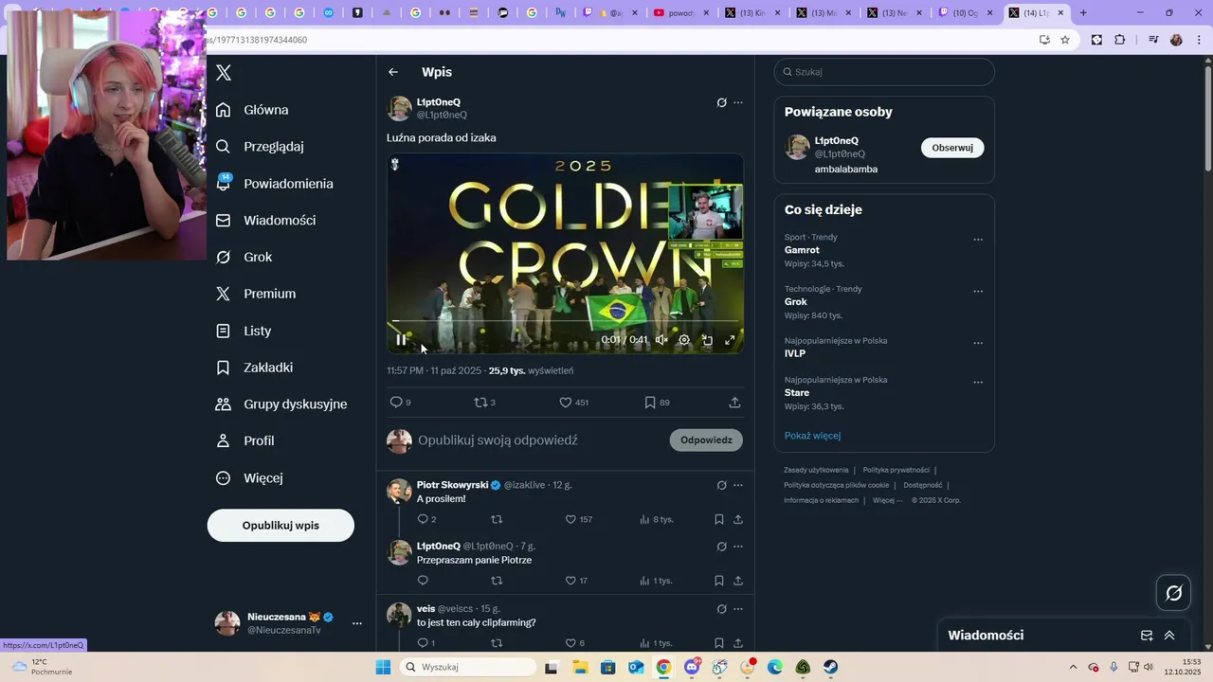Open Listy in sidebar
The image size is (1213, 682).
click(244, 331)
